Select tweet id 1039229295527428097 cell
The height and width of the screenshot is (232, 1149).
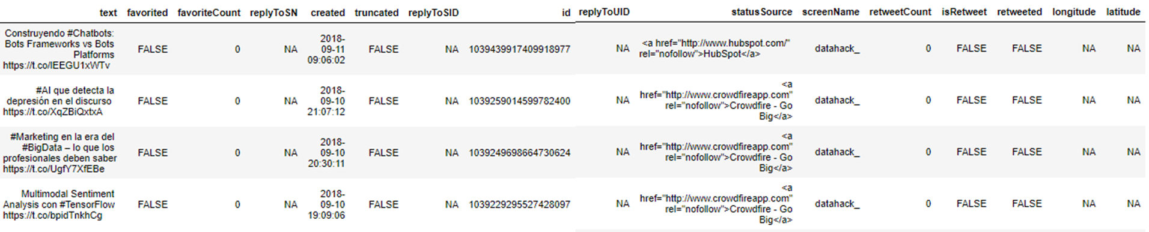(519, 204)
